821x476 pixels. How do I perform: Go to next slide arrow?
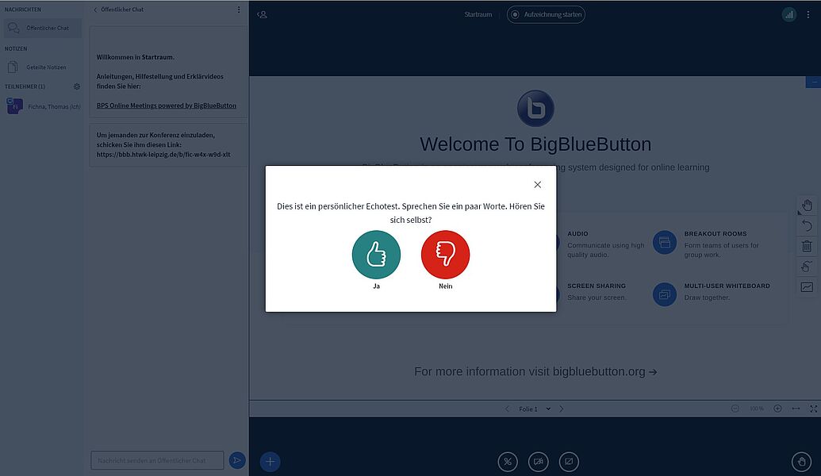click(x=562, y=409)
